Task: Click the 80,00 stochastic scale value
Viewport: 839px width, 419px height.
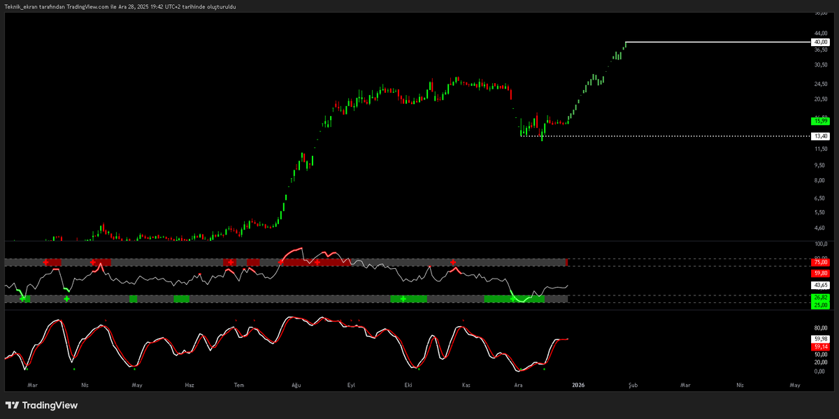Action: (x=820, y=328)
